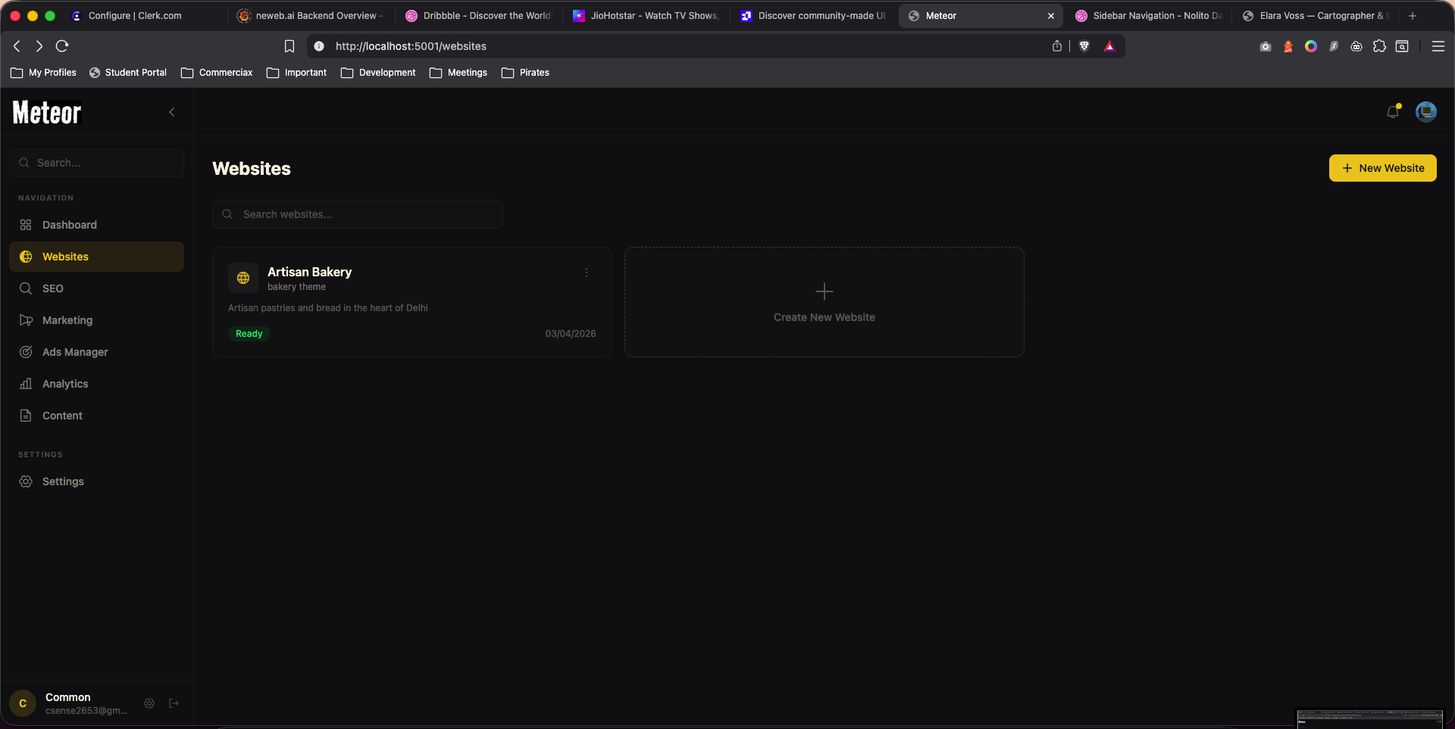Open the Development bookmarks folder
This screenshot has height=729, width=1455.
378,73
